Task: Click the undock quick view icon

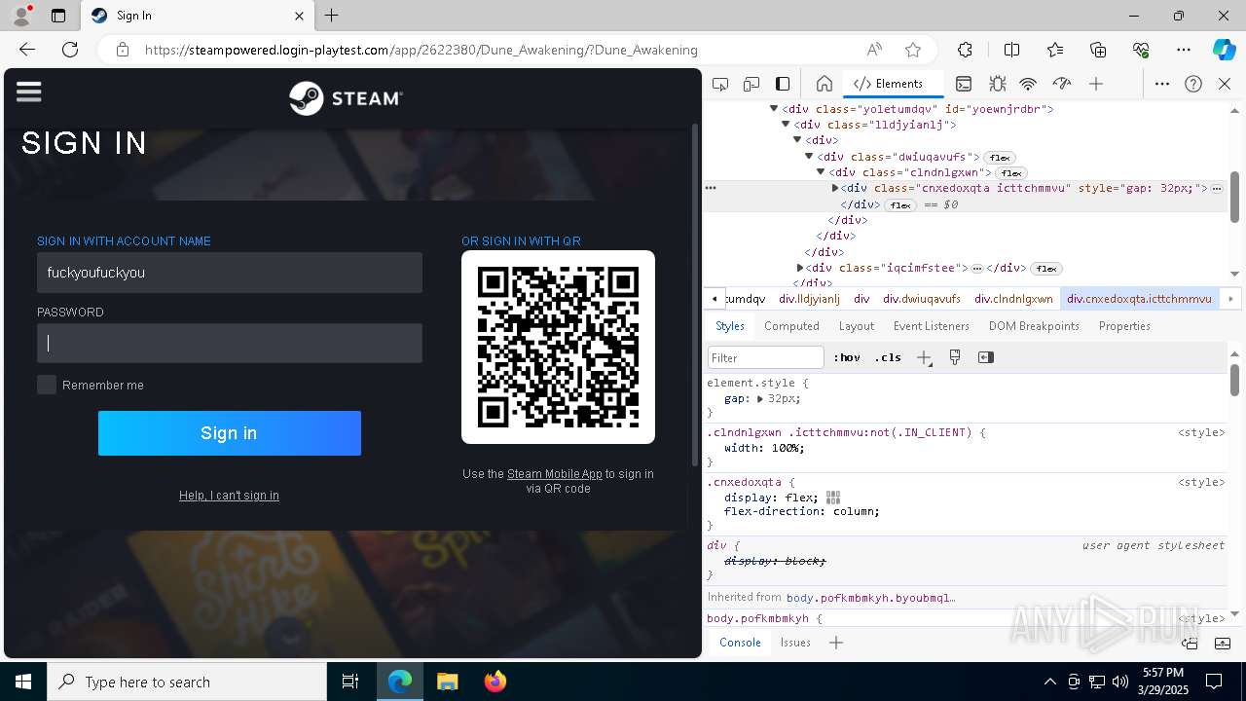Action: click(x=1190, y=643)
